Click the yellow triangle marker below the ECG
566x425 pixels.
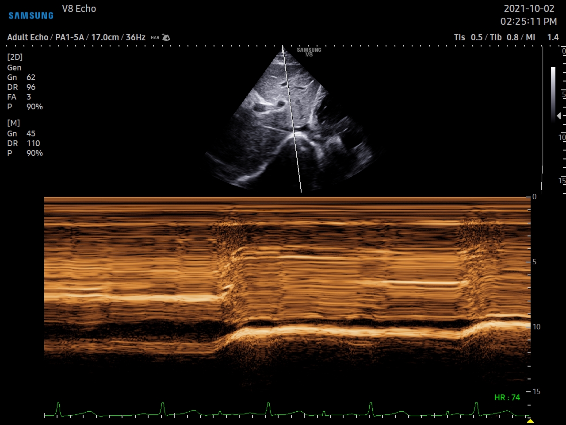[x=530, y=421]
